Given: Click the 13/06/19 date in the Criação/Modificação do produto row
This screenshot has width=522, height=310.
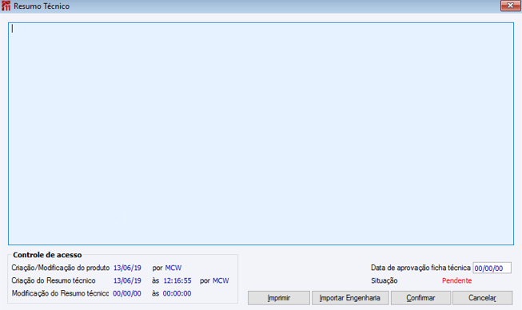Looking at the screenshot, I should point(127,268).
